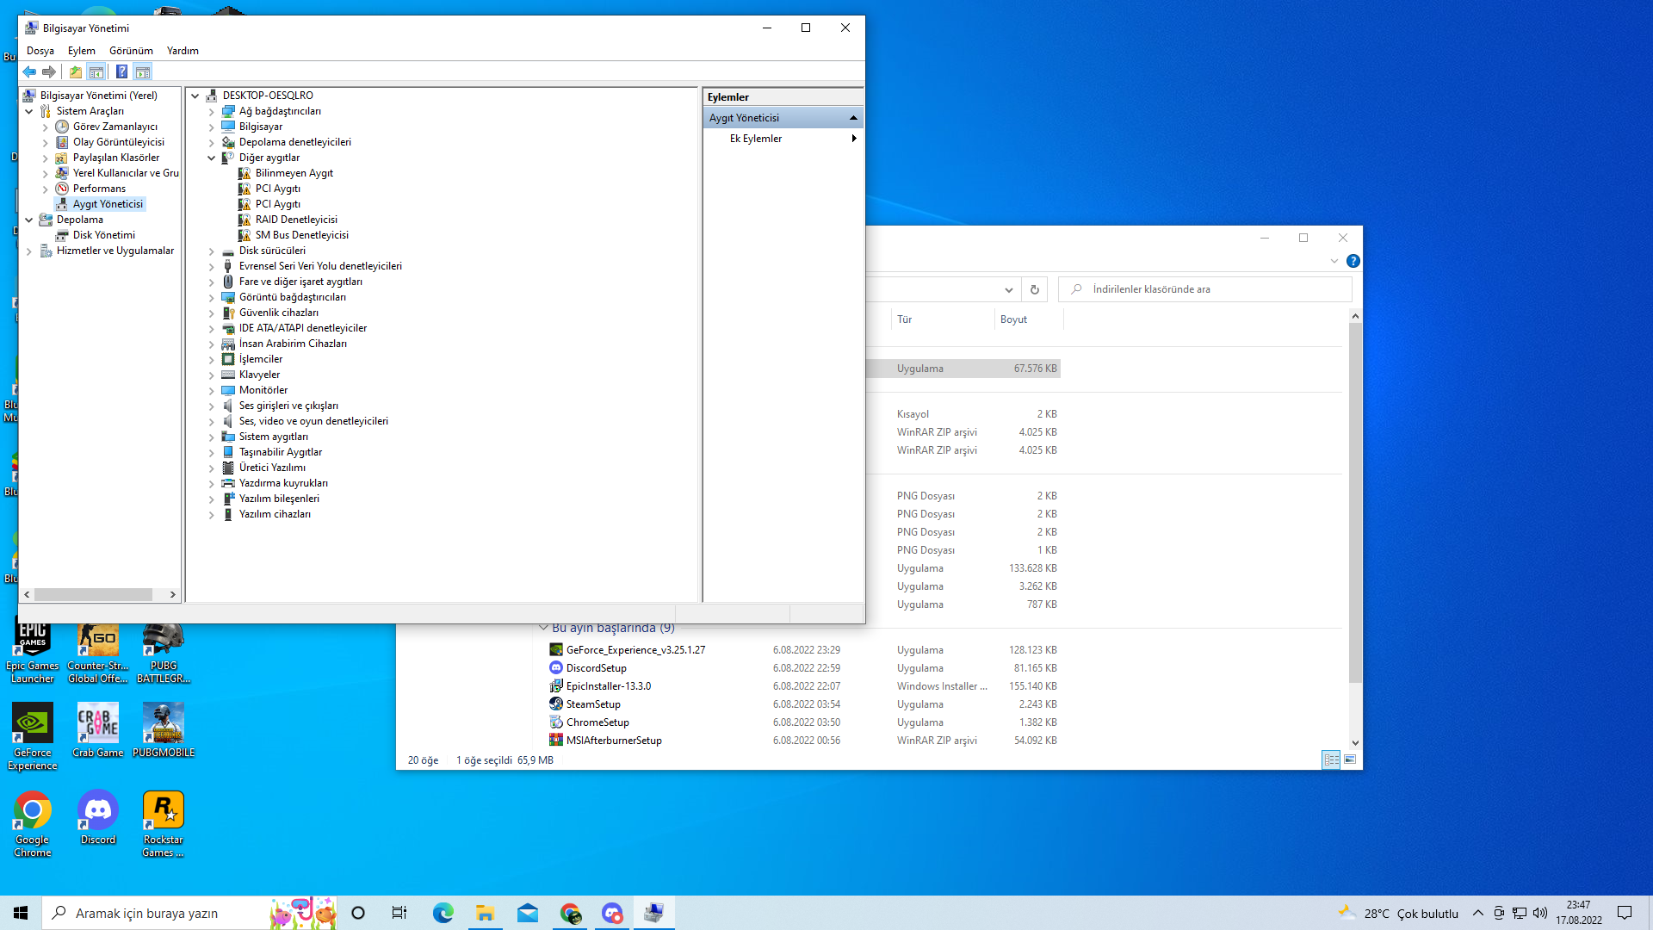This screenshot has height=930, width=1653.
Task: Toggle the show/hide action pane button
Action: pyautogui.click(x=143, y=72)
